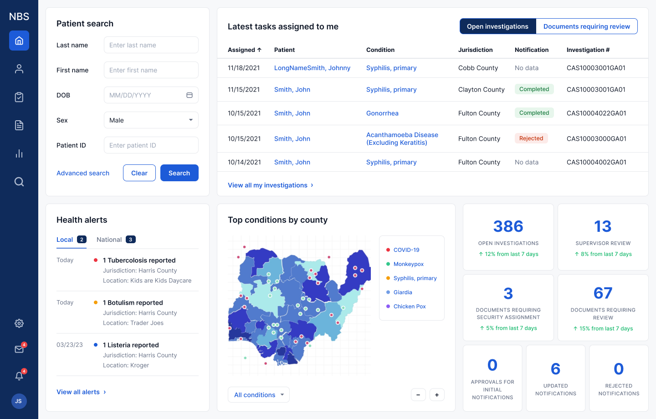
Task: Open the DOB calendar picker icon
Action: tap(190, 95)
